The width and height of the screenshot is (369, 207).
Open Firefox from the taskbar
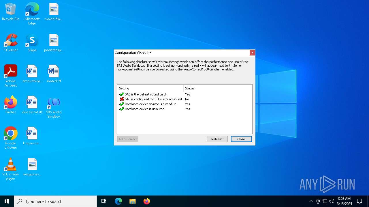(x=147, y=201)
